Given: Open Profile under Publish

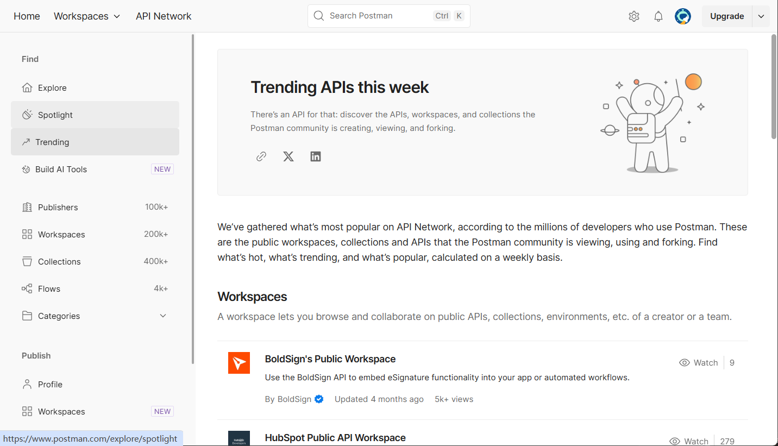Looking at the screenshot, I should pos(95,384).
